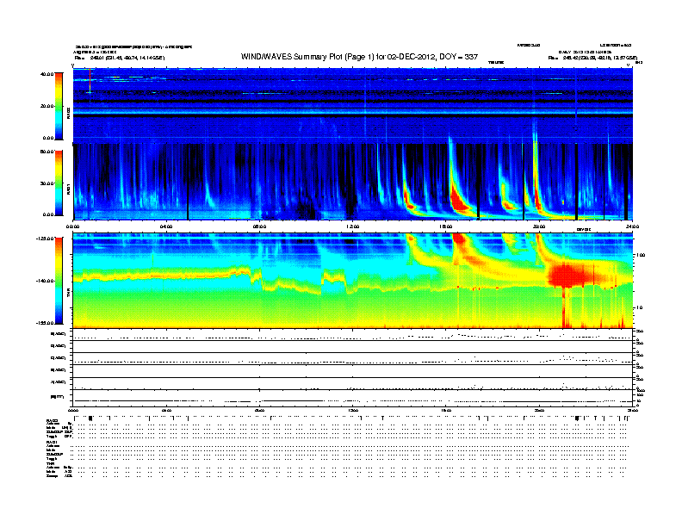The height and width of the screenshot is (527, 682).
Task: Click the -125.00 label on TNR color scale
Action: (x=45, y=239)
